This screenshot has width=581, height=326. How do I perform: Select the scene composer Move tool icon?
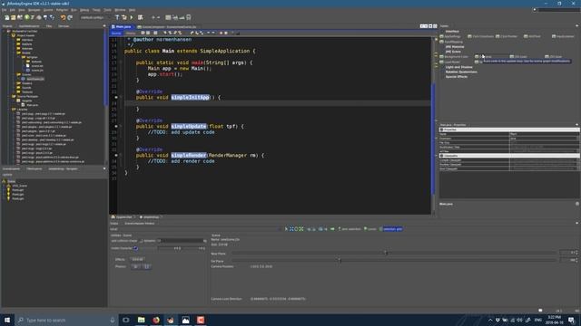point(291,229)
